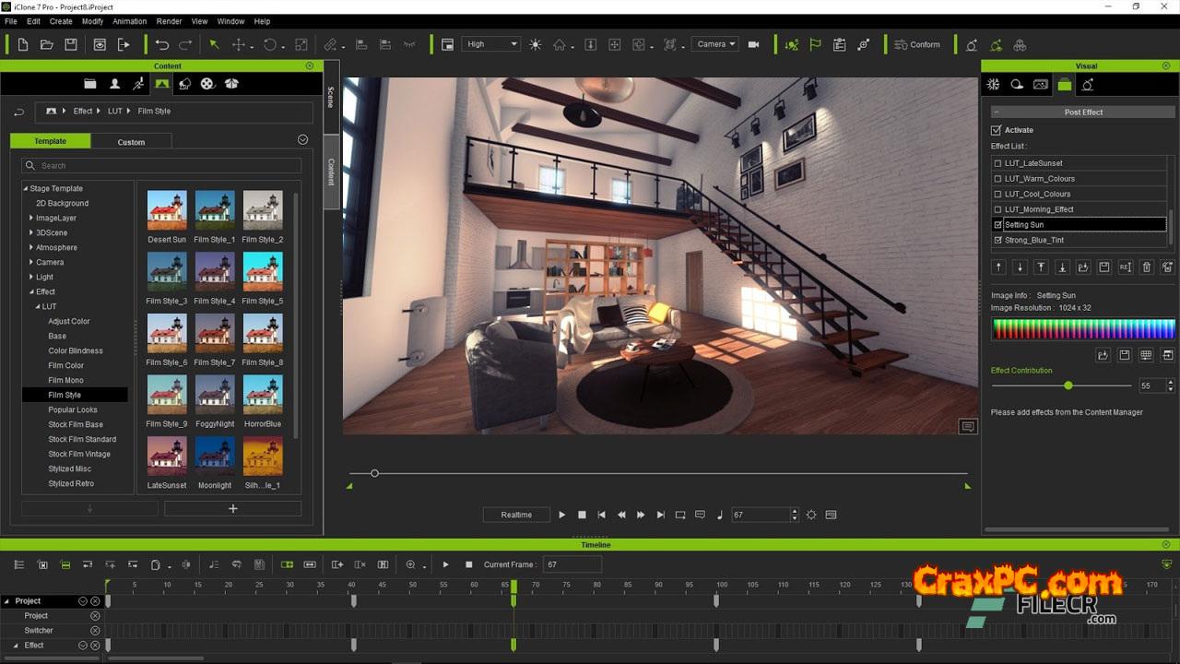Open the Camera dropdown in toolbar
This screenshot has height=664, width=1180.
click(715, 44)
